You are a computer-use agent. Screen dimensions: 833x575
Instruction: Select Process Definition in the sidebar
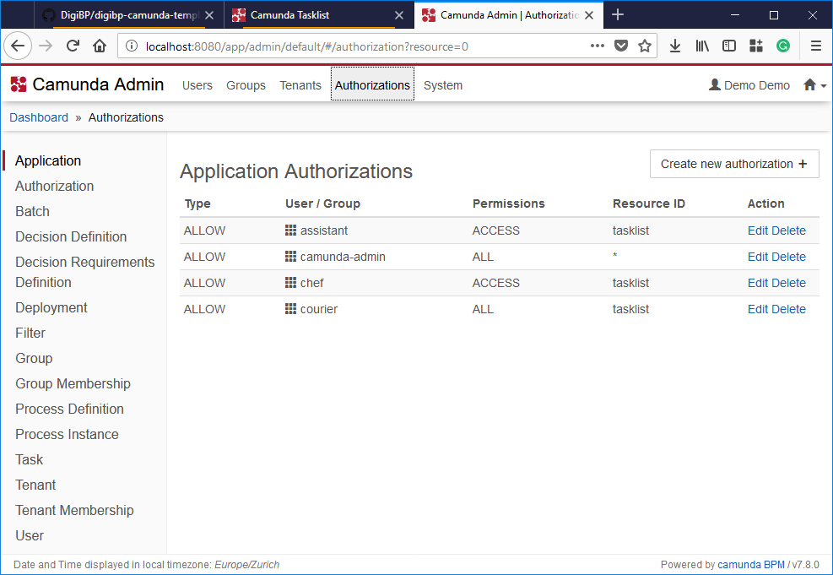point(69,409)
